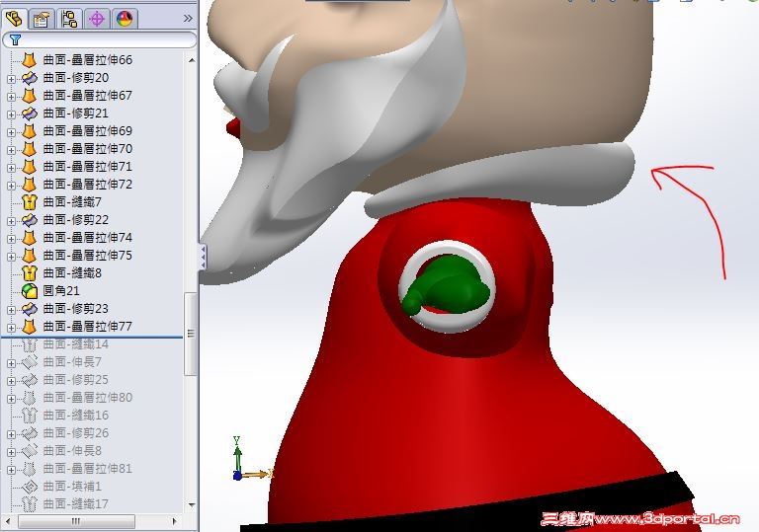This screenshot has width=759, height=532.
Task: Expand the 曲面-疊層拉伸75 tree node
Action: click(x=11, y=257)
